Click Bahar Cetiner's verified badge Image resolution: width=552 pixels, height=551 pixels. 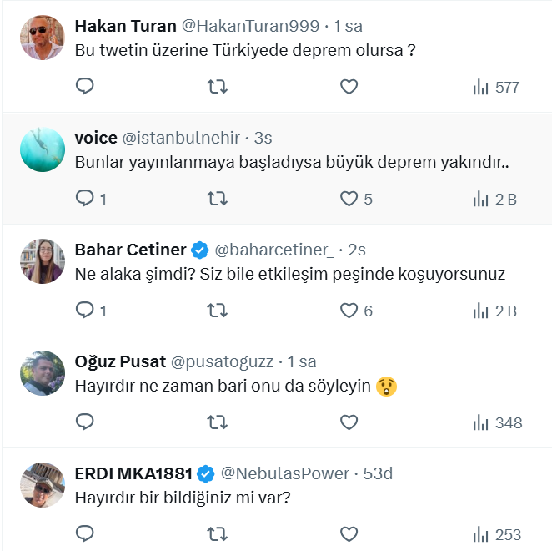click(x=200, y=250)
